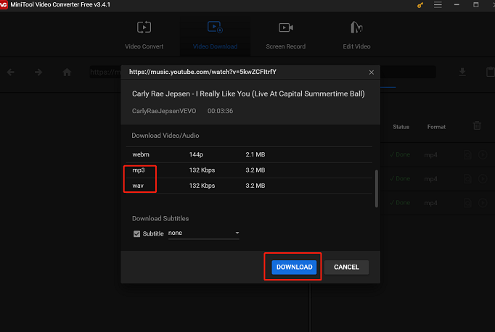Open the hamburger menu in title bar
This screenshot has width=495, height=332.
(x=438, y=5)
